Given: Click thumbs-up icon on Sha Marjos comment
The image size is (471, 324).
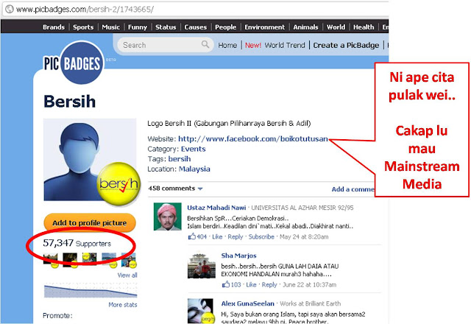Looking at the screenshot, I should pyautogui.click(x=226, y=284).
